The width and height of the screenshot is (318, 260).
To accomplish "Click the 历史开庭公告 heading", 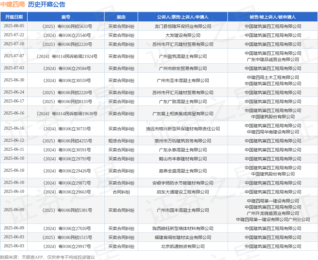I will [x=47, y=4].
